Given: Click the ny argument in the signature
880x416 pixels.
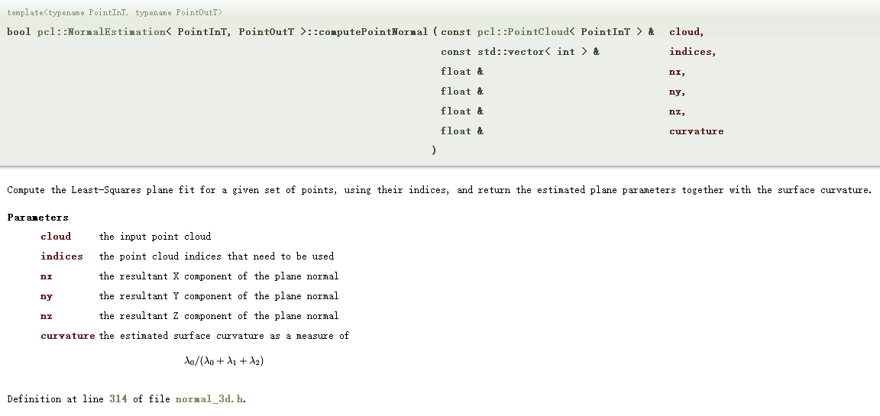Looking at the screenshot, I should coord(675,92).
